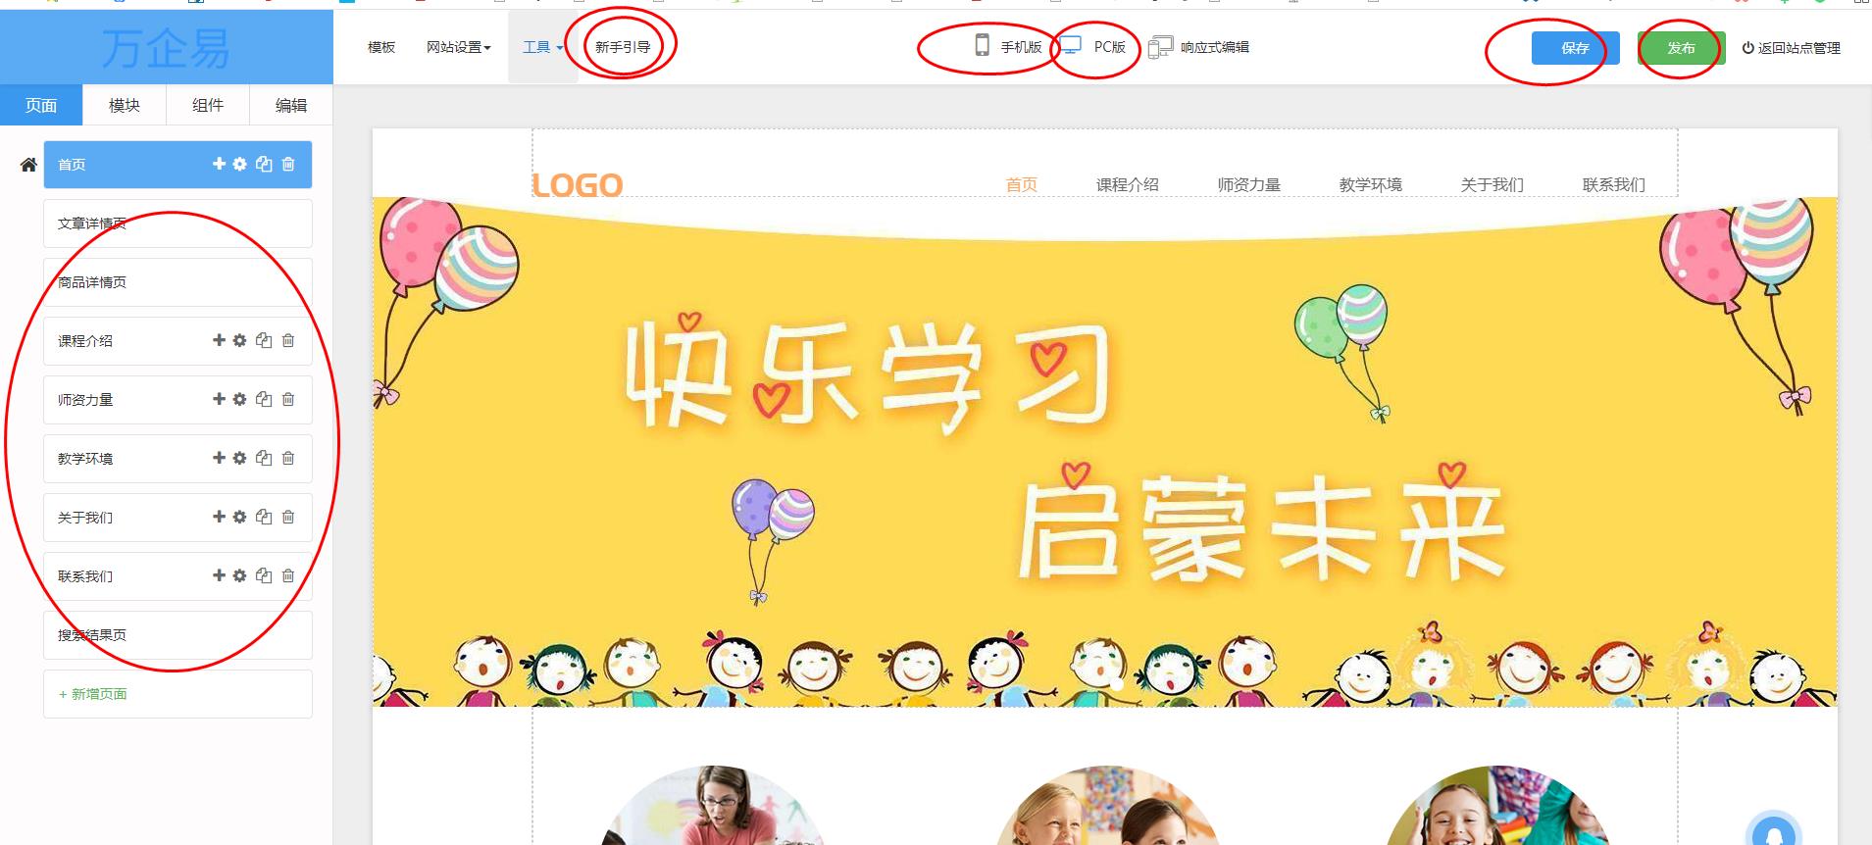This screenshot has height=845, width=1872.
Task: Switch to the 组件 tab
Action: coord(208,105)
